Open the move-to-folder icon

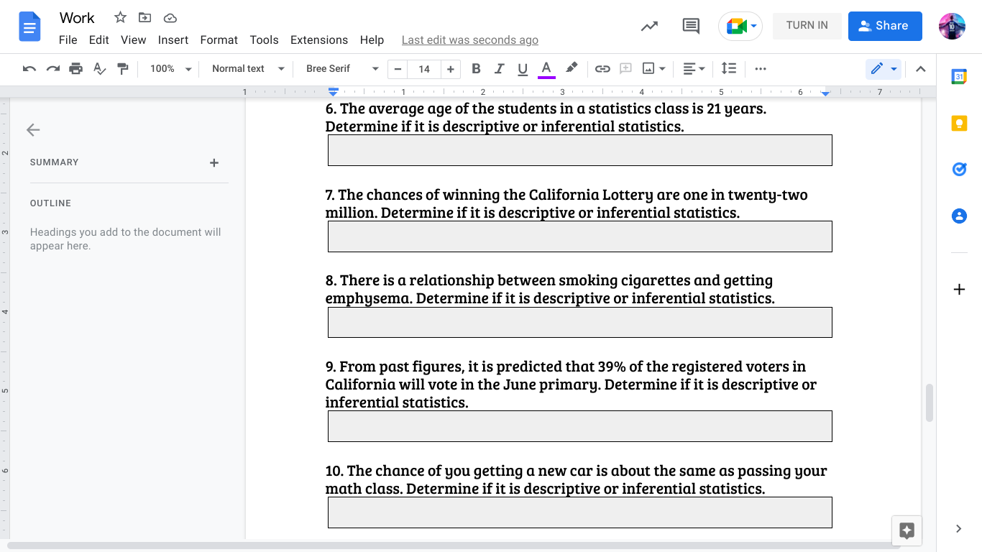(145, 17)
